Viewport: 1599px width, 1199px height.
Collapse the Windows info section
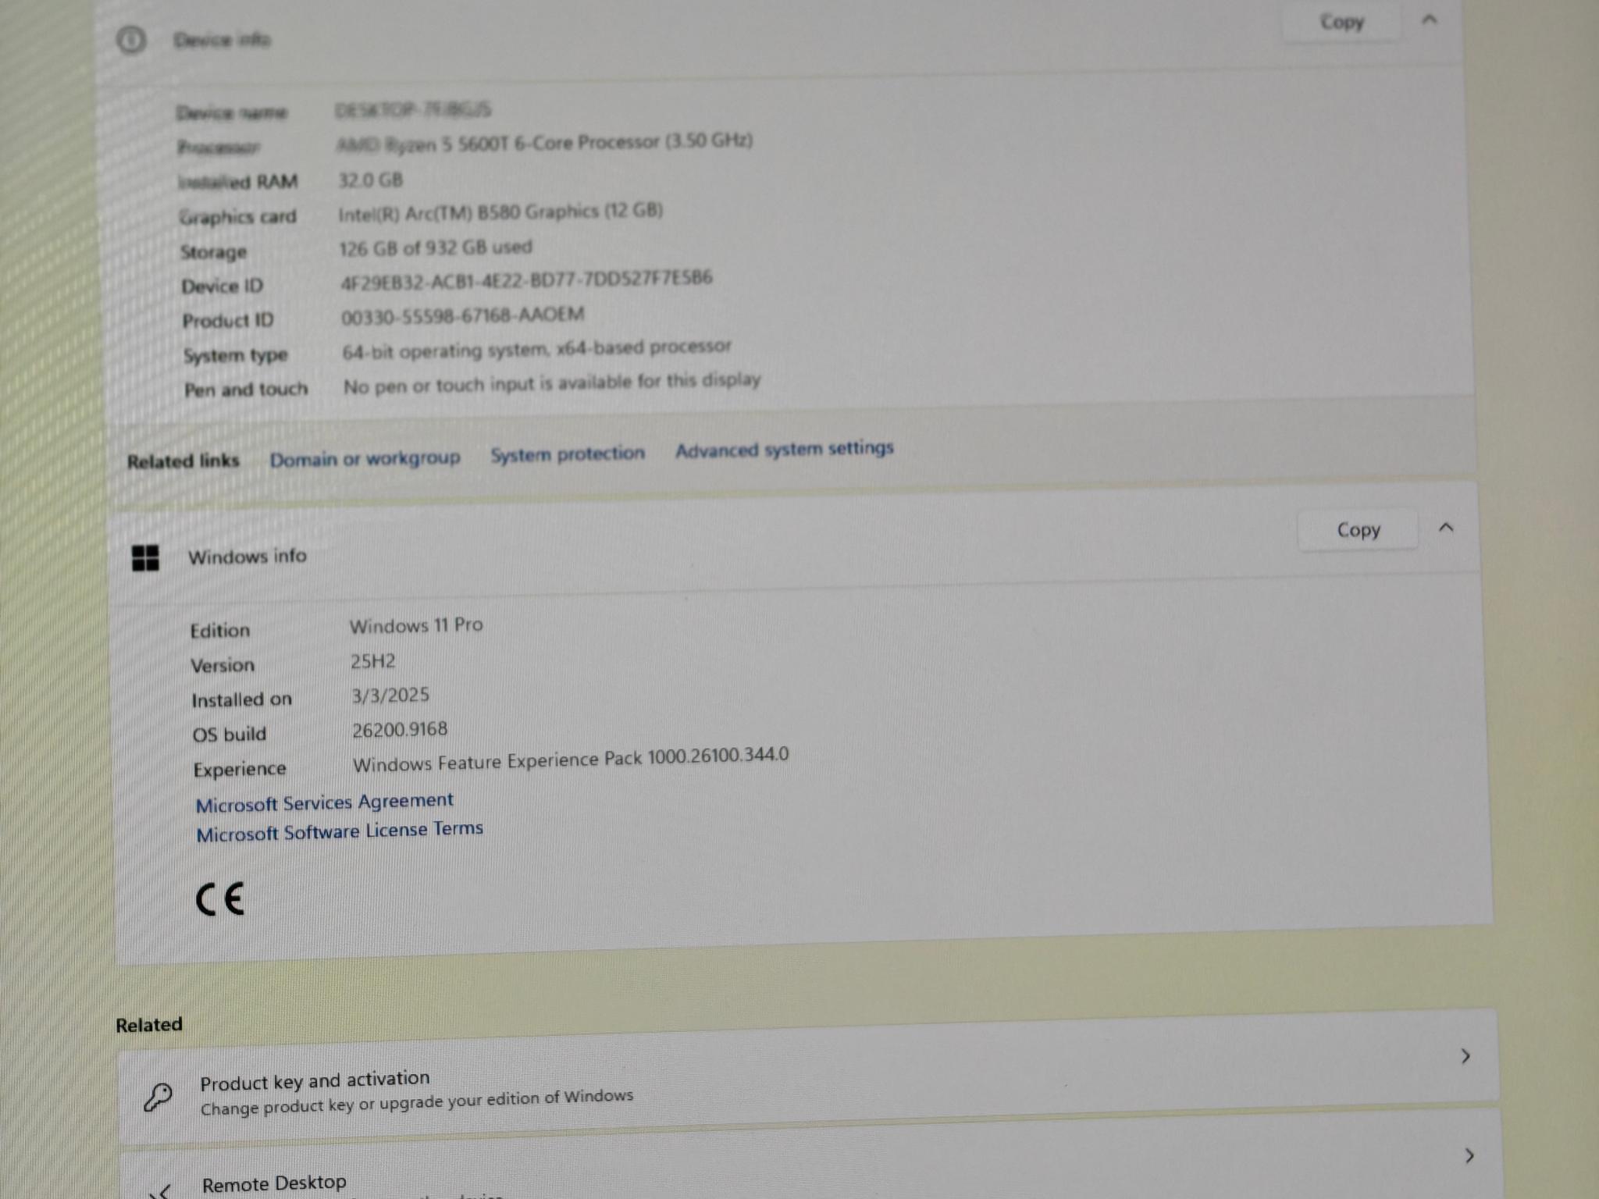click(1446, 528)
